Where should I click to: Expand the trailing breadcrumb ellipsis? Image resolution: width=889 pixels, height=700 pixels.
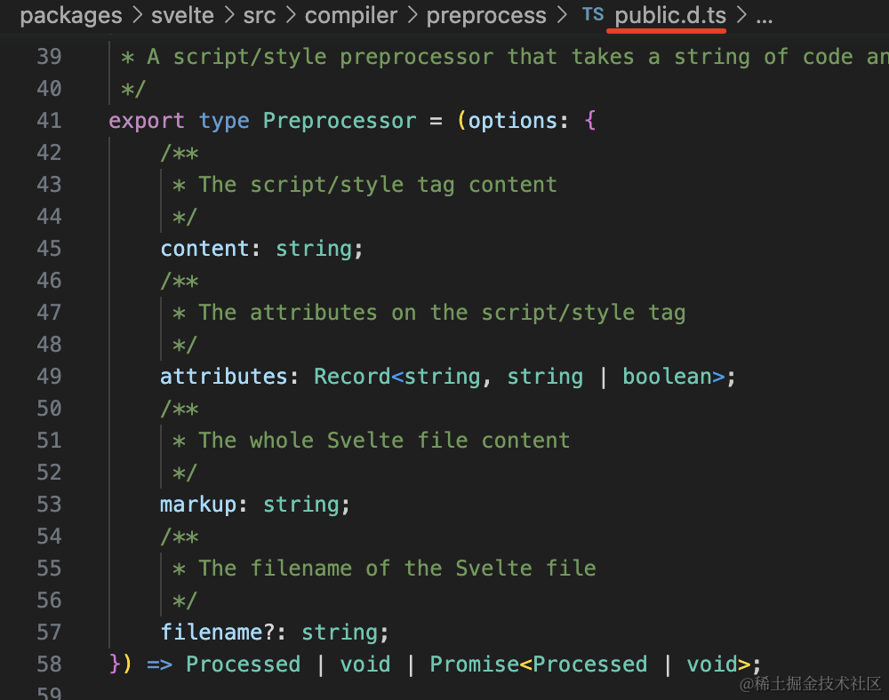[x=764, y=16]
